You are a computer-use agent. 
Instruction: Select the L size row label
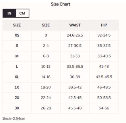tap(17, 66)
